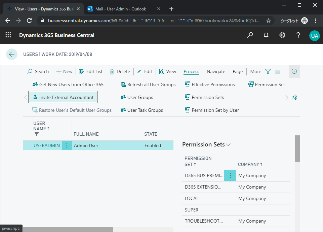Screen dimensions: 323x232
Task: Click the vertical scrollbar thumb
Action: (x=297, y=149)
